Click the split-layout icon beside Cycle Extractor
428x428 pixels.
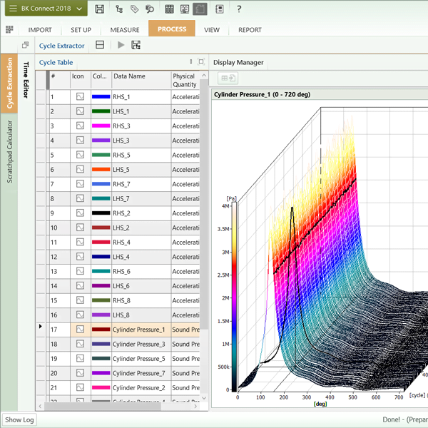(x=100, y=45)
